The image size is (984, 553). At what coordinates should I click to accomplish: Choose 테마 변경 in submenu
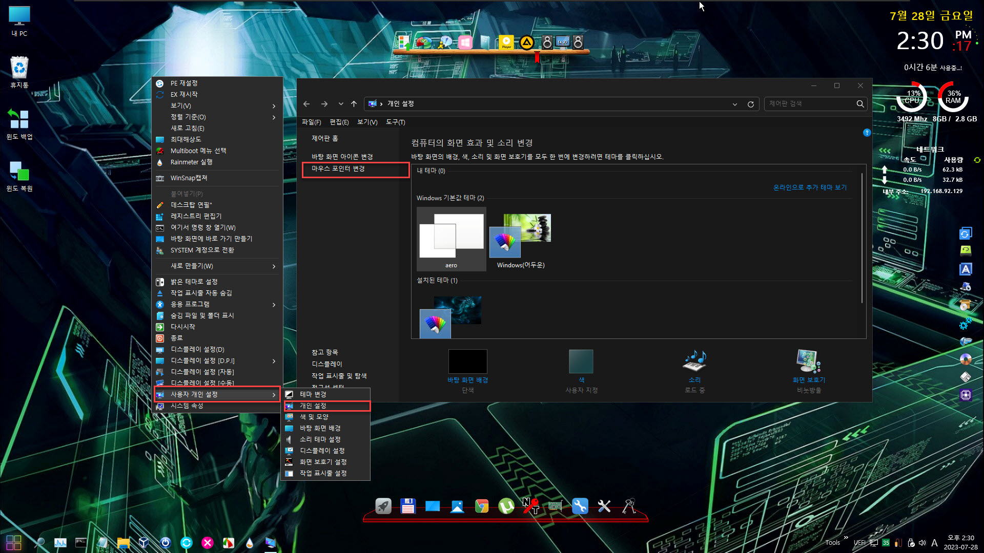326,394
